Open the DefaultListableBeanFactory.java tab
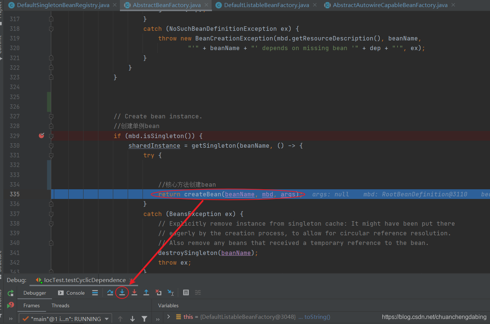The image size is (490, 324). (x=266, y=5)
